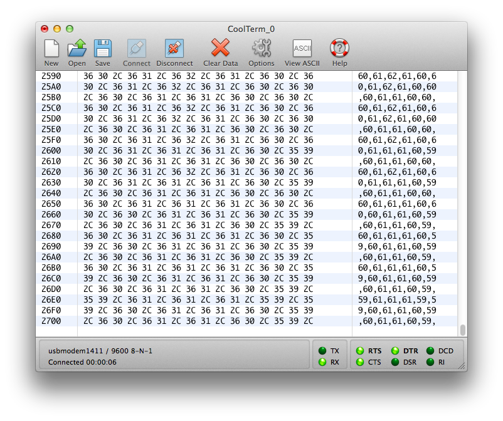Click the TX indicator light

point(322,351)
